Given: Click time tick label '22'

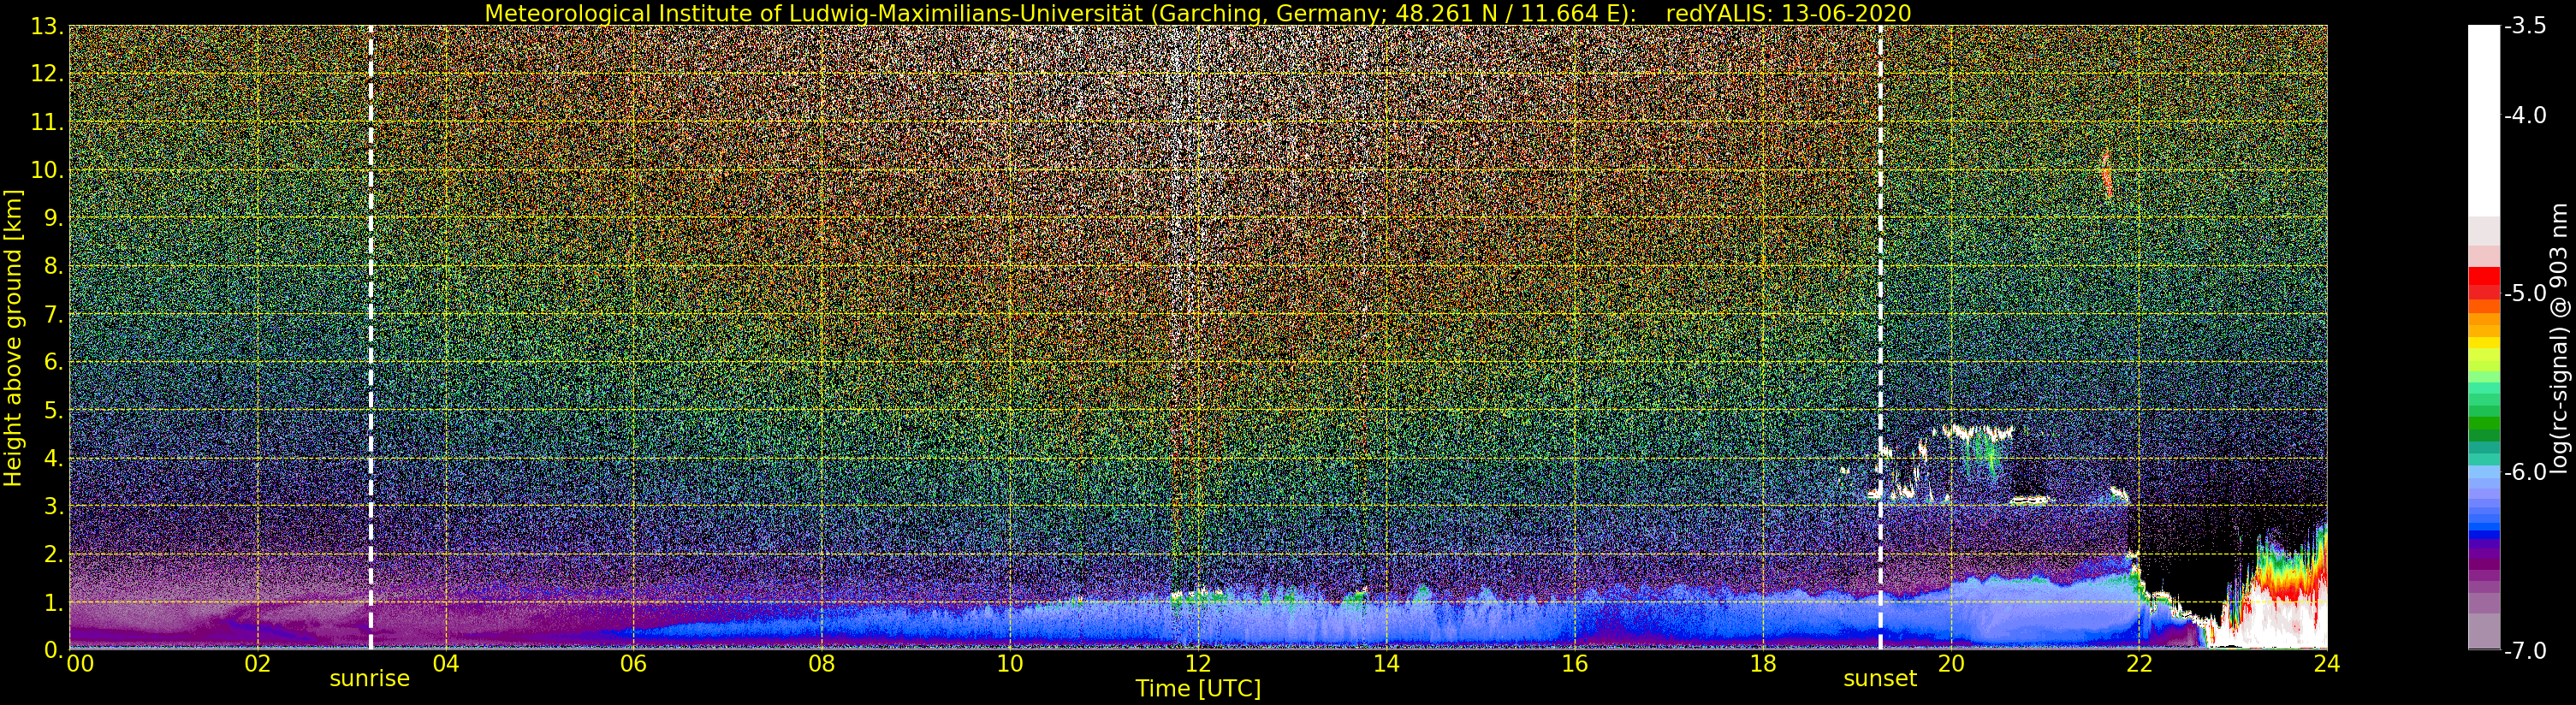Looking at the screenshot, I should point(2139,663).
